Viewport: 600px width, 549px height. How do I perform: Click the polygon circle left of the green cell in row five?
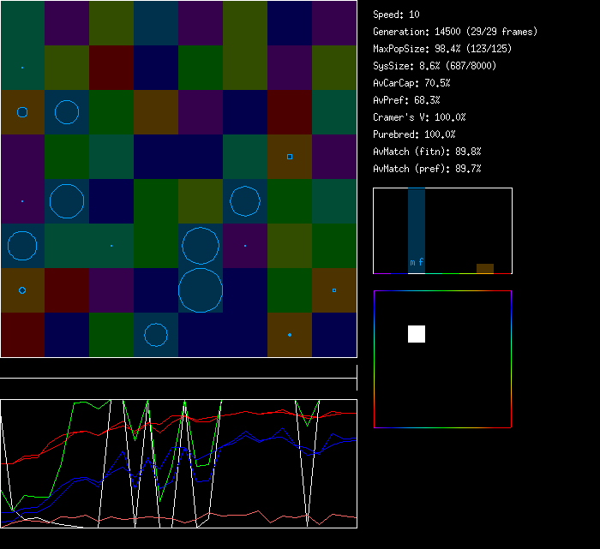pyautogui.click(x=245, y=201)
